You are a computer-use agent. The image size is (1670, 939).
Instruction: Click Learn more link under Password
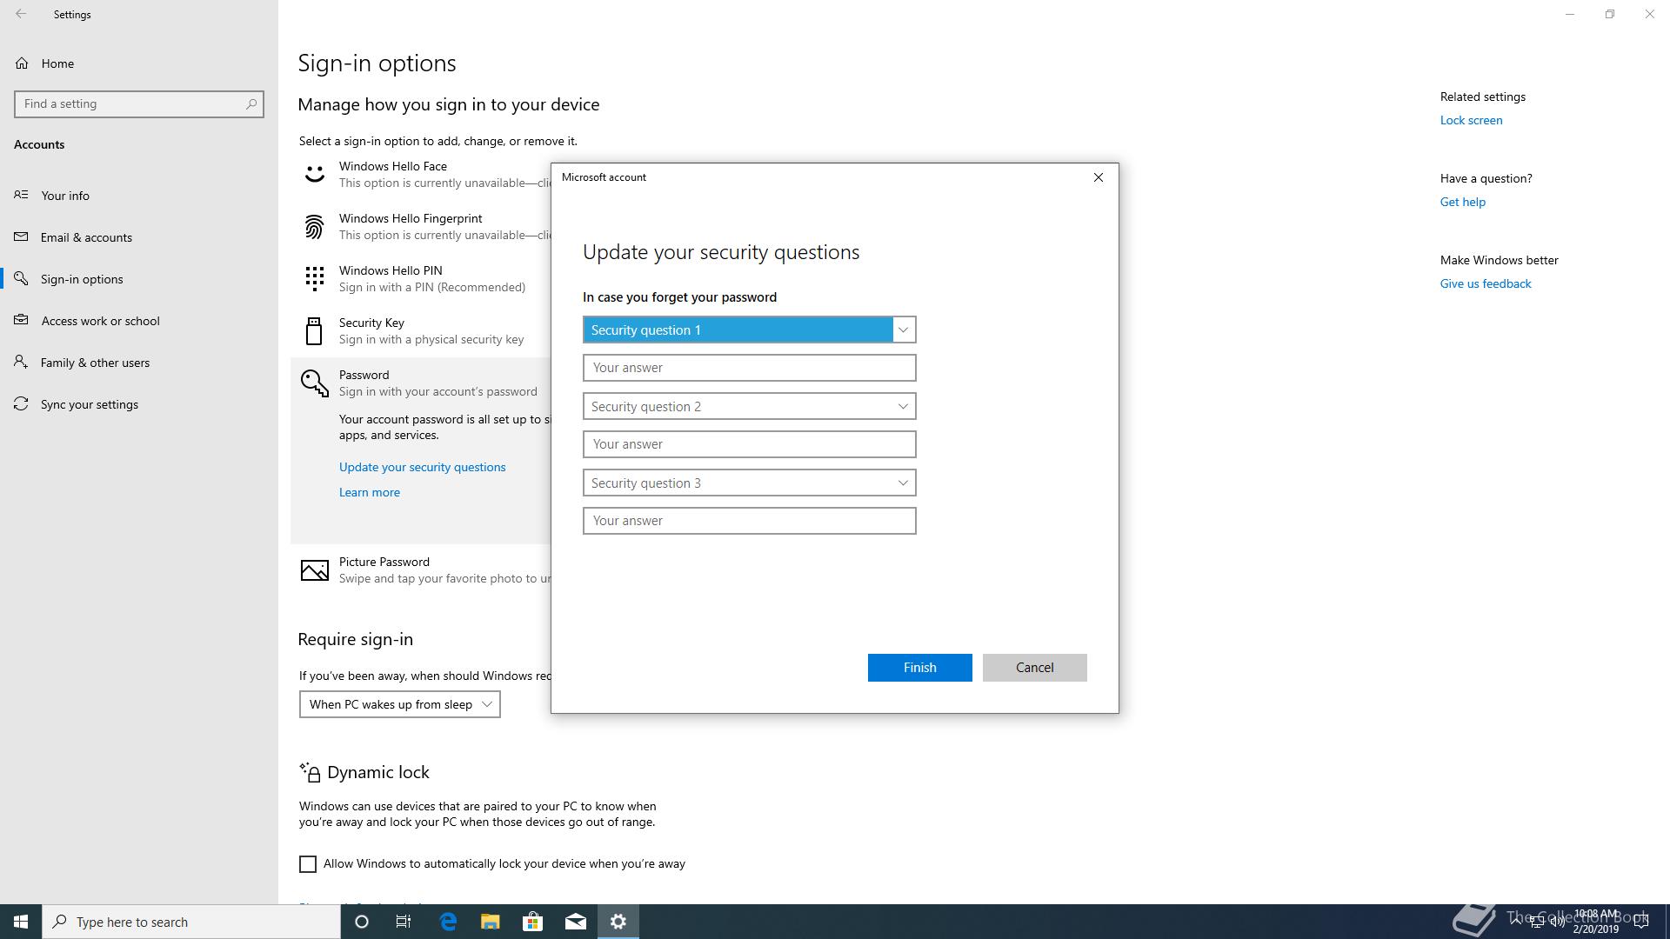pos(370,492)
